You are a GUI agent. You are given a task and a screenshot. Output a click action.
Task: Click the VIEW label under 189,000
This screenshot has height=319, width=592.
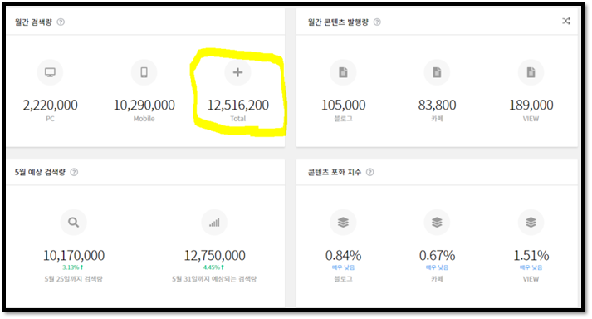531,119
